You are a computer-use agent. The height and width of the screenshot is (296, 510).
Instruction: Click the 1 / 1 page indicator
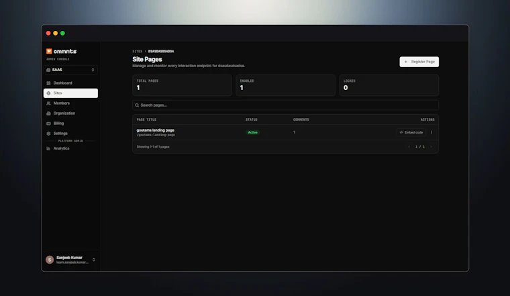point(420,147)
